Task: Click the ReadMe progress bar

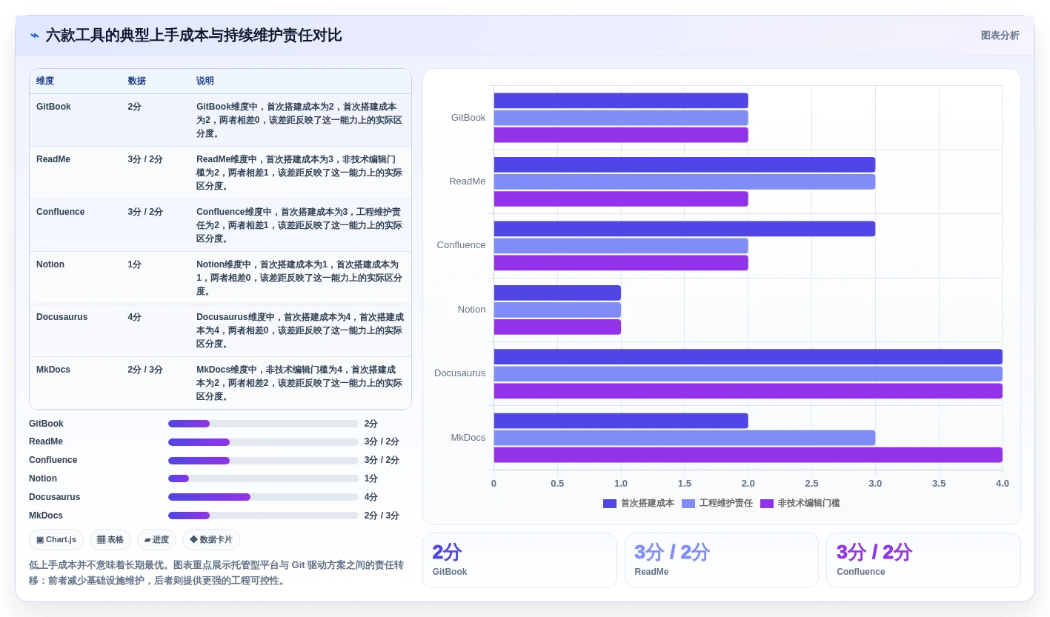Action: pyautogui.click(x=263, y=442)
